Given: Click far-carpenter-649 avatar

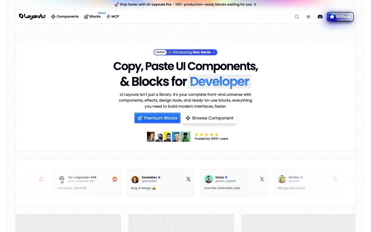Looking at the screenshot, I should (62, 179).
